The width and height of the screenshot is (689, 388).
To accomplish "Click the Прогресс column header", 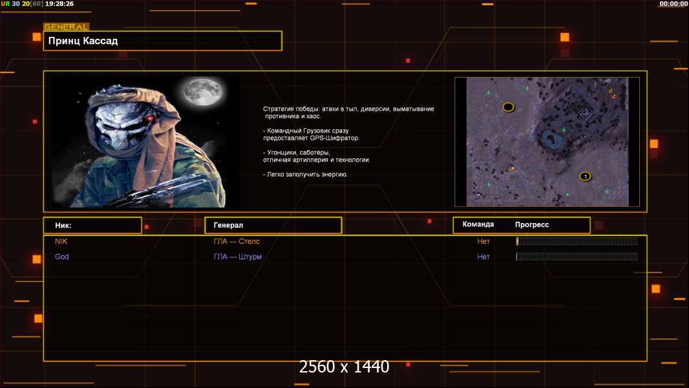I will coord(532,224).
